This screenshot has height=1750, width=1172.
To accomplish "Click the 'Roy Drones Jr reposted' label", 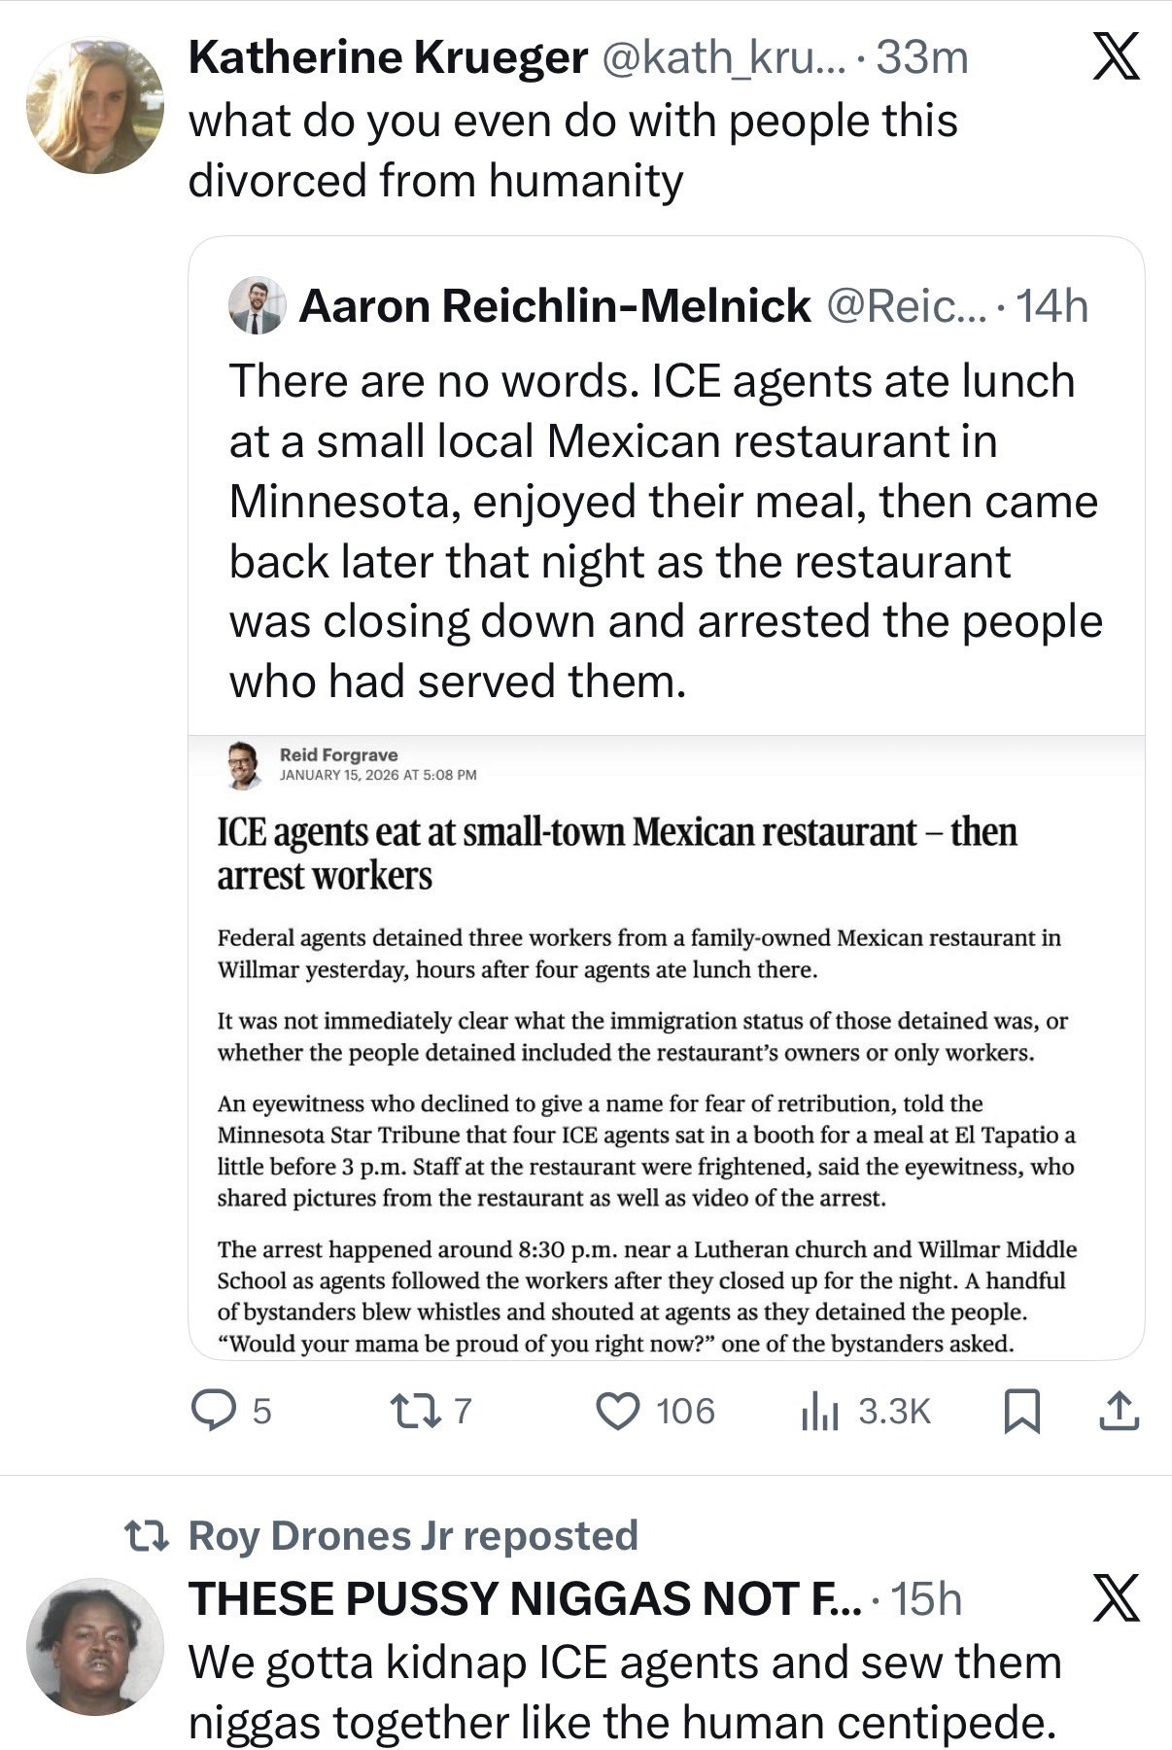I will point(413,1535).
